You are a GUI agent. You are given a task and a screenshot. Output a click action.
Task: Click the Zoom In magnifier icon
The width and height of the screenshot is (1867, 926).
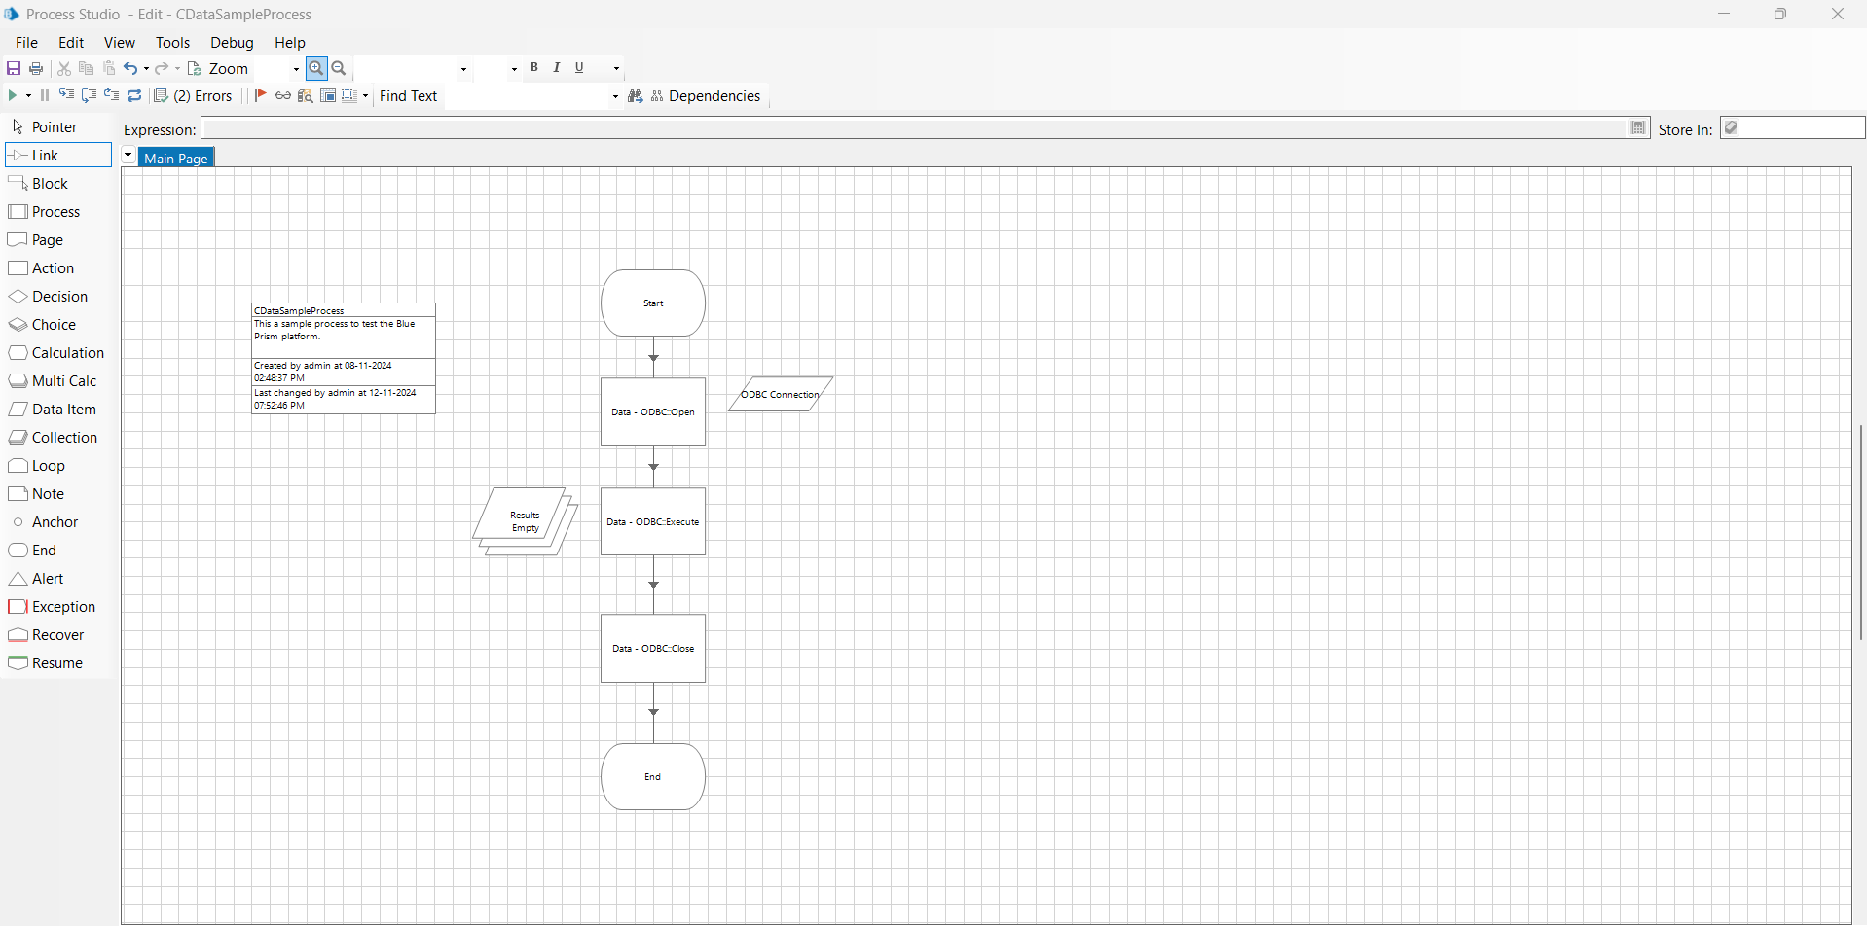tap(315, 68)
